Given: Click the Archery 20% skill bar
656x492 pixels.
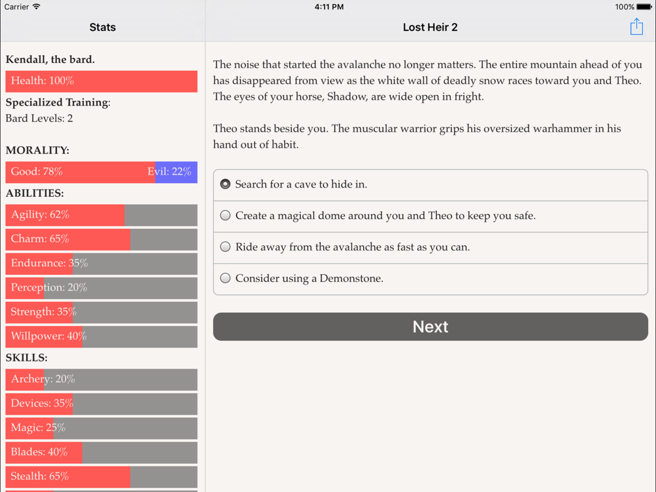Looking at the screenshot, I should click(x=101, y=379).
